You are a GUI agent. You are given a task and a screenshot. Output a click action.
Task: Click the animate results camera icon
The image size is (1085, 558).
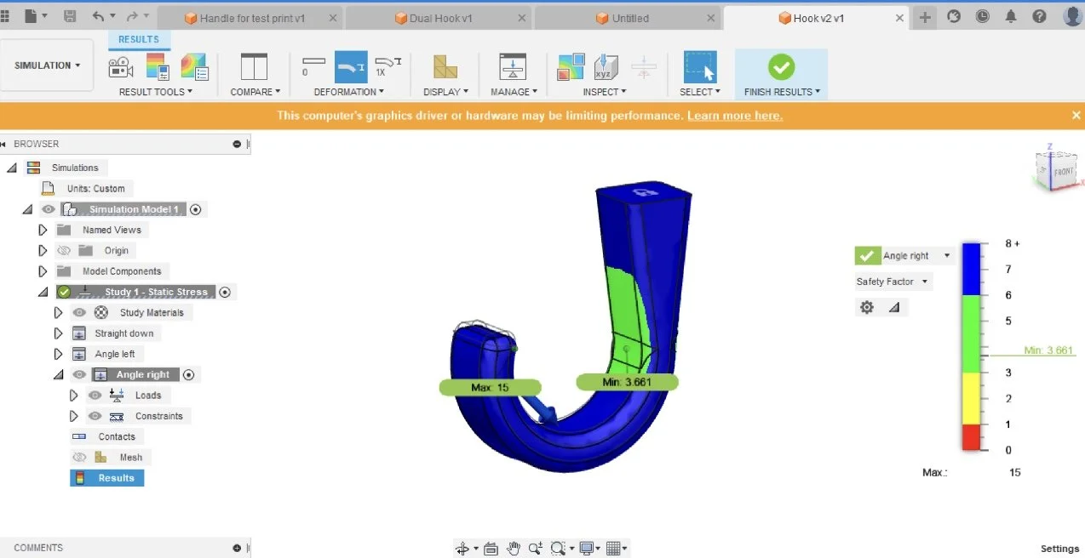(121, 67)
